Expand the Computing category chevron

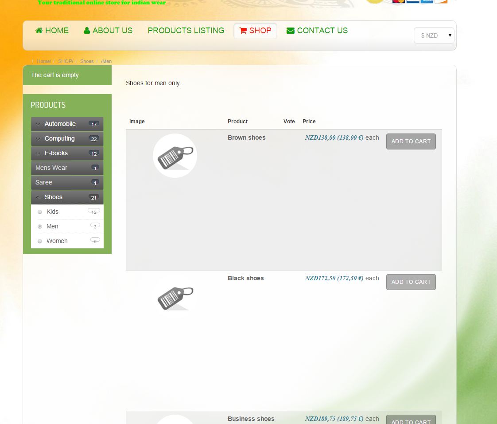39,139
